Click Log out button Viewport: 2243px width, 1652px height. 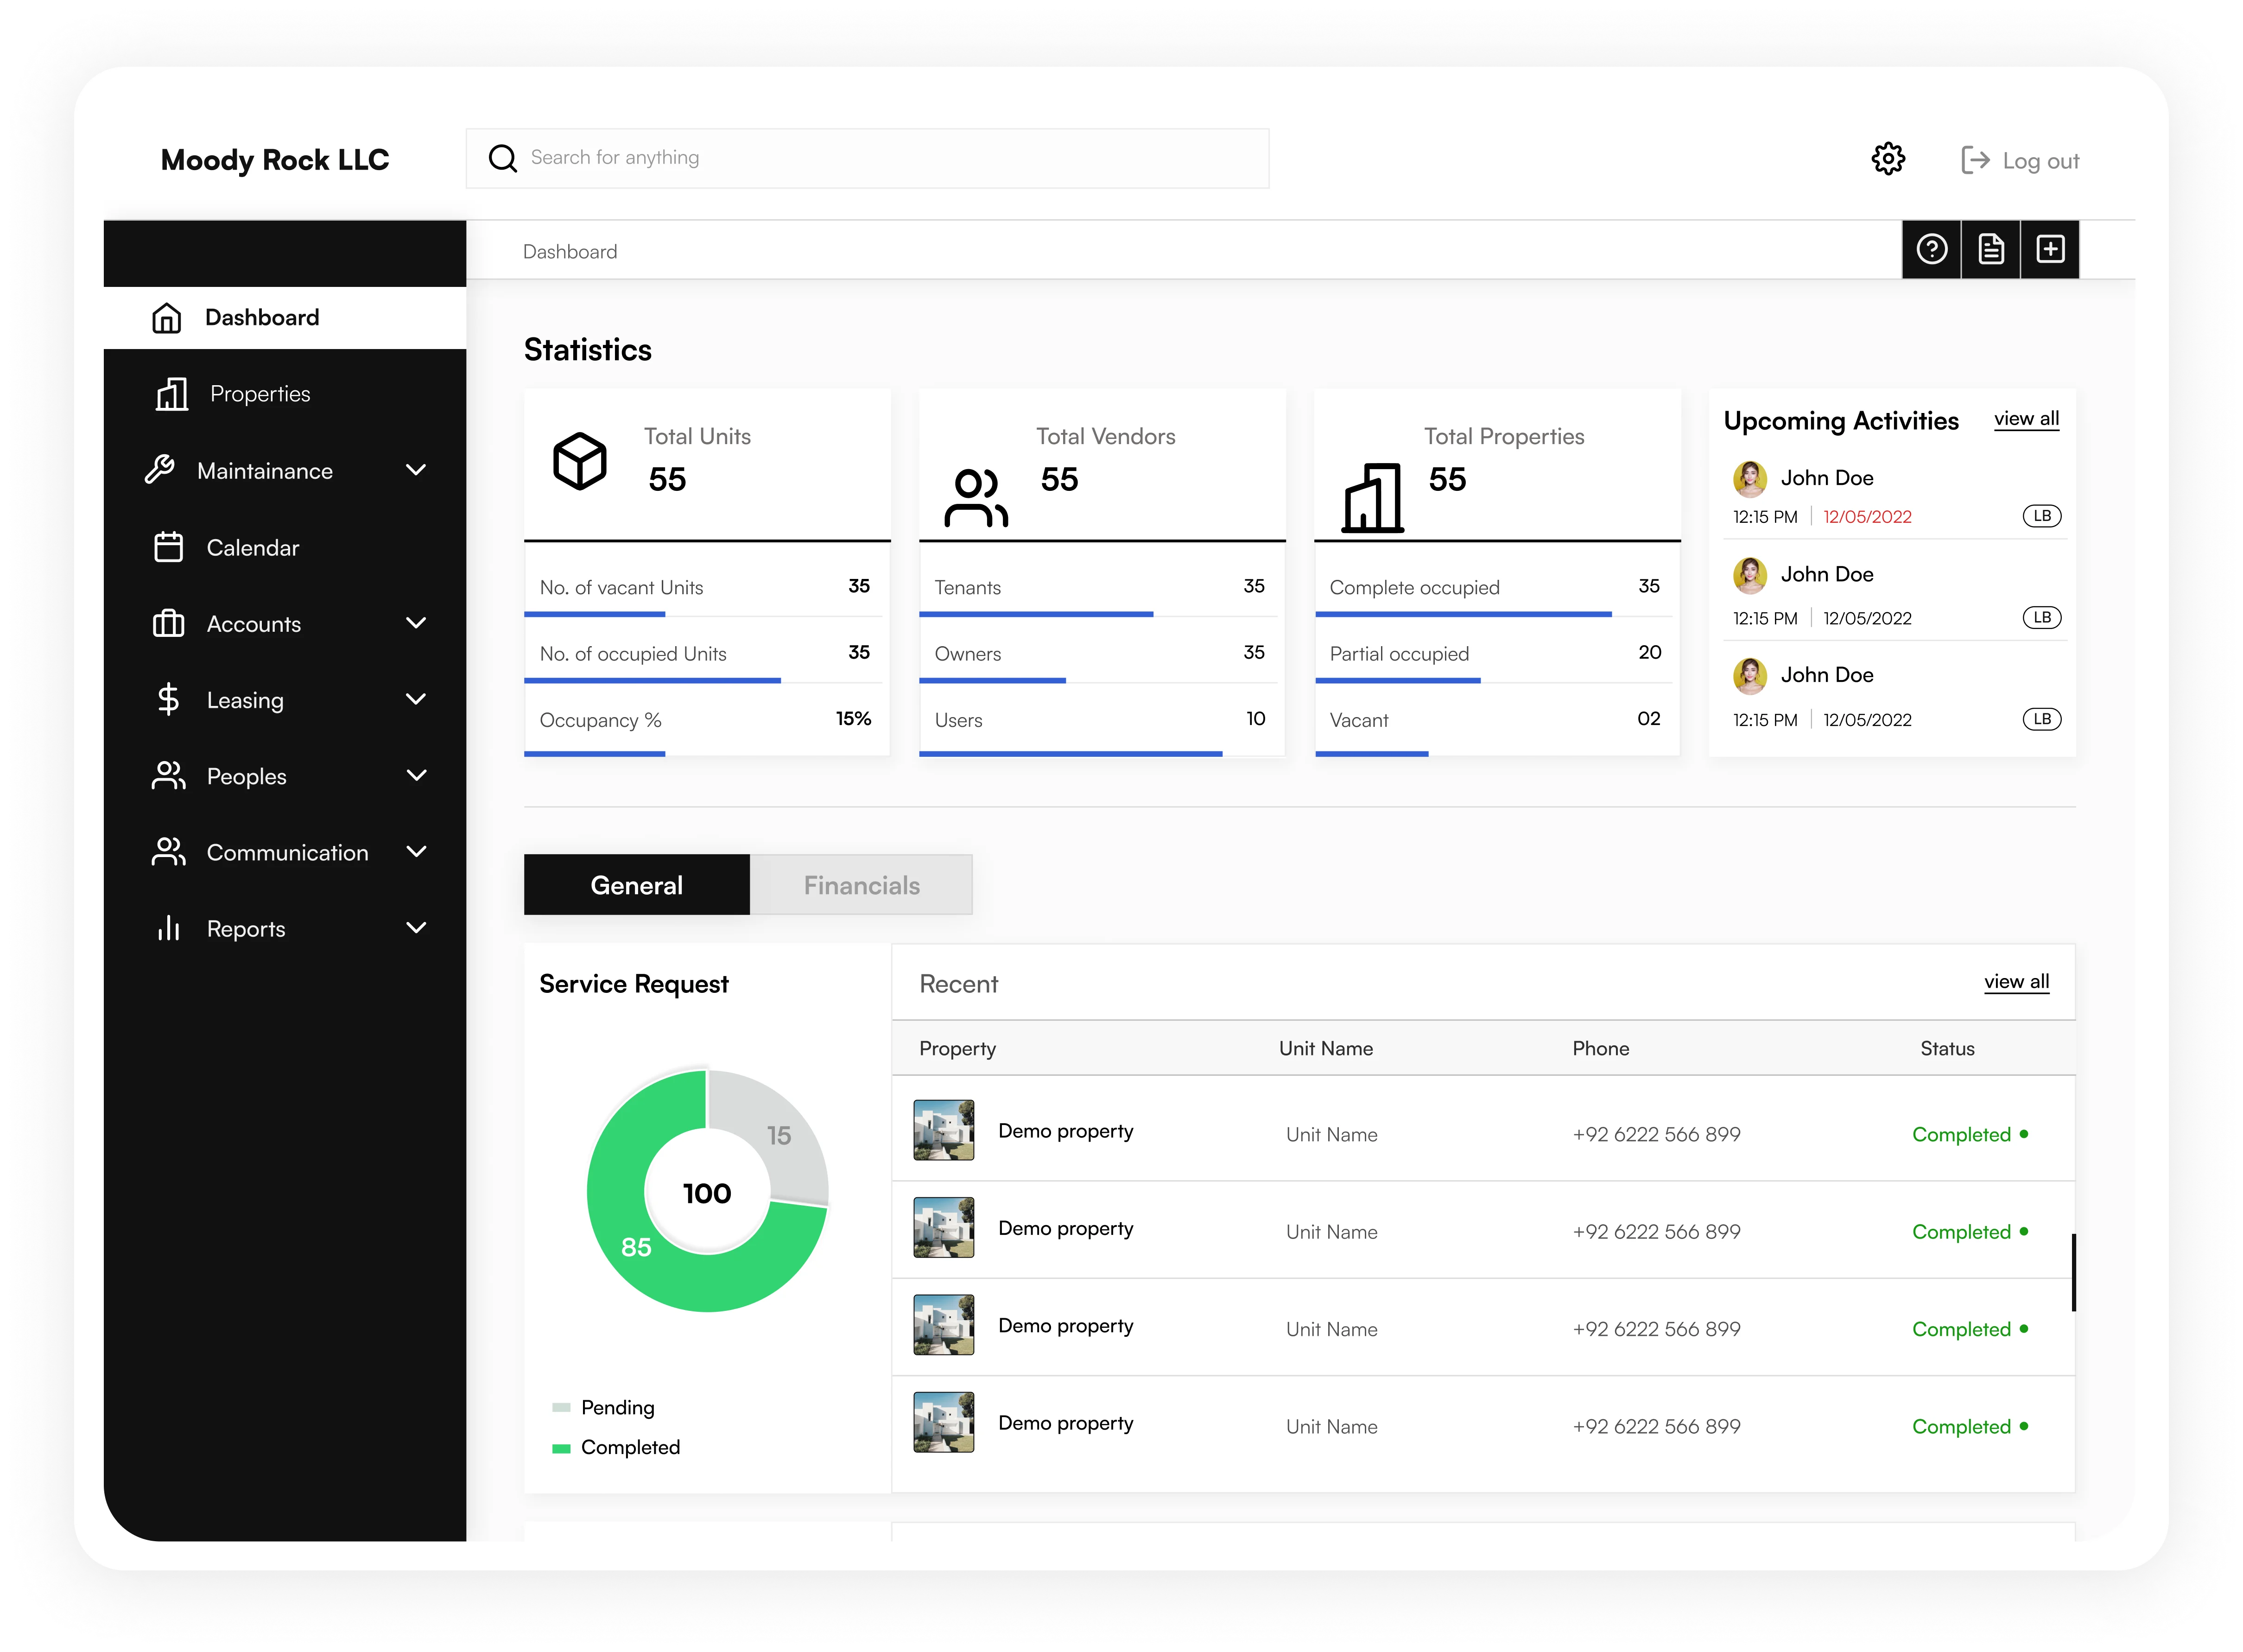(x=2020, y=160)
